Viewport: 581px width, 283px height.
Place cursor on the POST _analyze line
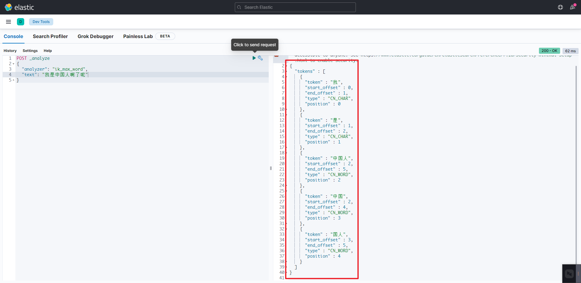tap(33, 58)
